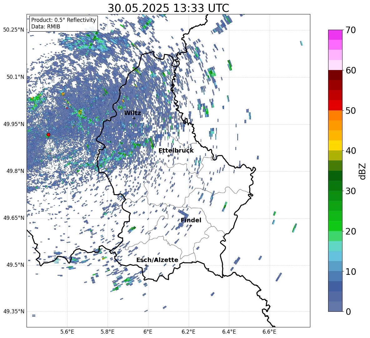Click the cross marker under Findel

tap(191, 225)
